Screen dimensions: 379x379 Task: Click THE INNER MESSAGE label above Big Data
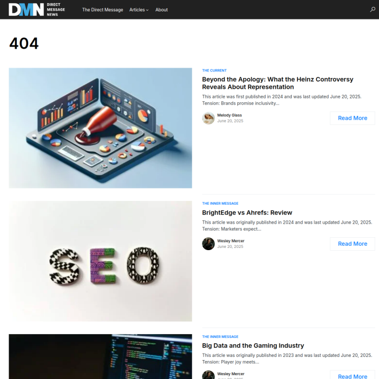coord(220,337)
